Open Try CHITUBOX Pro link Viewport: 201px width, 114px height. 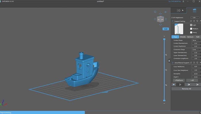(x=175, y=1)
